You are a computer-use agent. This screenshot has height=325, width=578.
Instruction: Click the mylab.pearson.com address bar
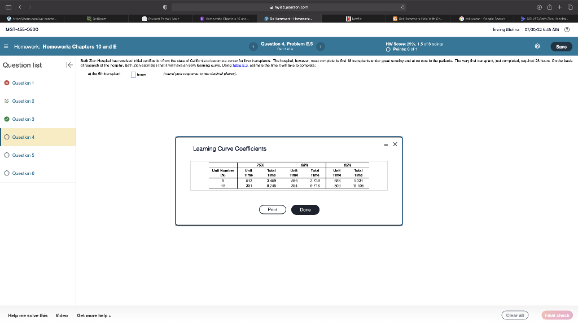coord(288,7)
